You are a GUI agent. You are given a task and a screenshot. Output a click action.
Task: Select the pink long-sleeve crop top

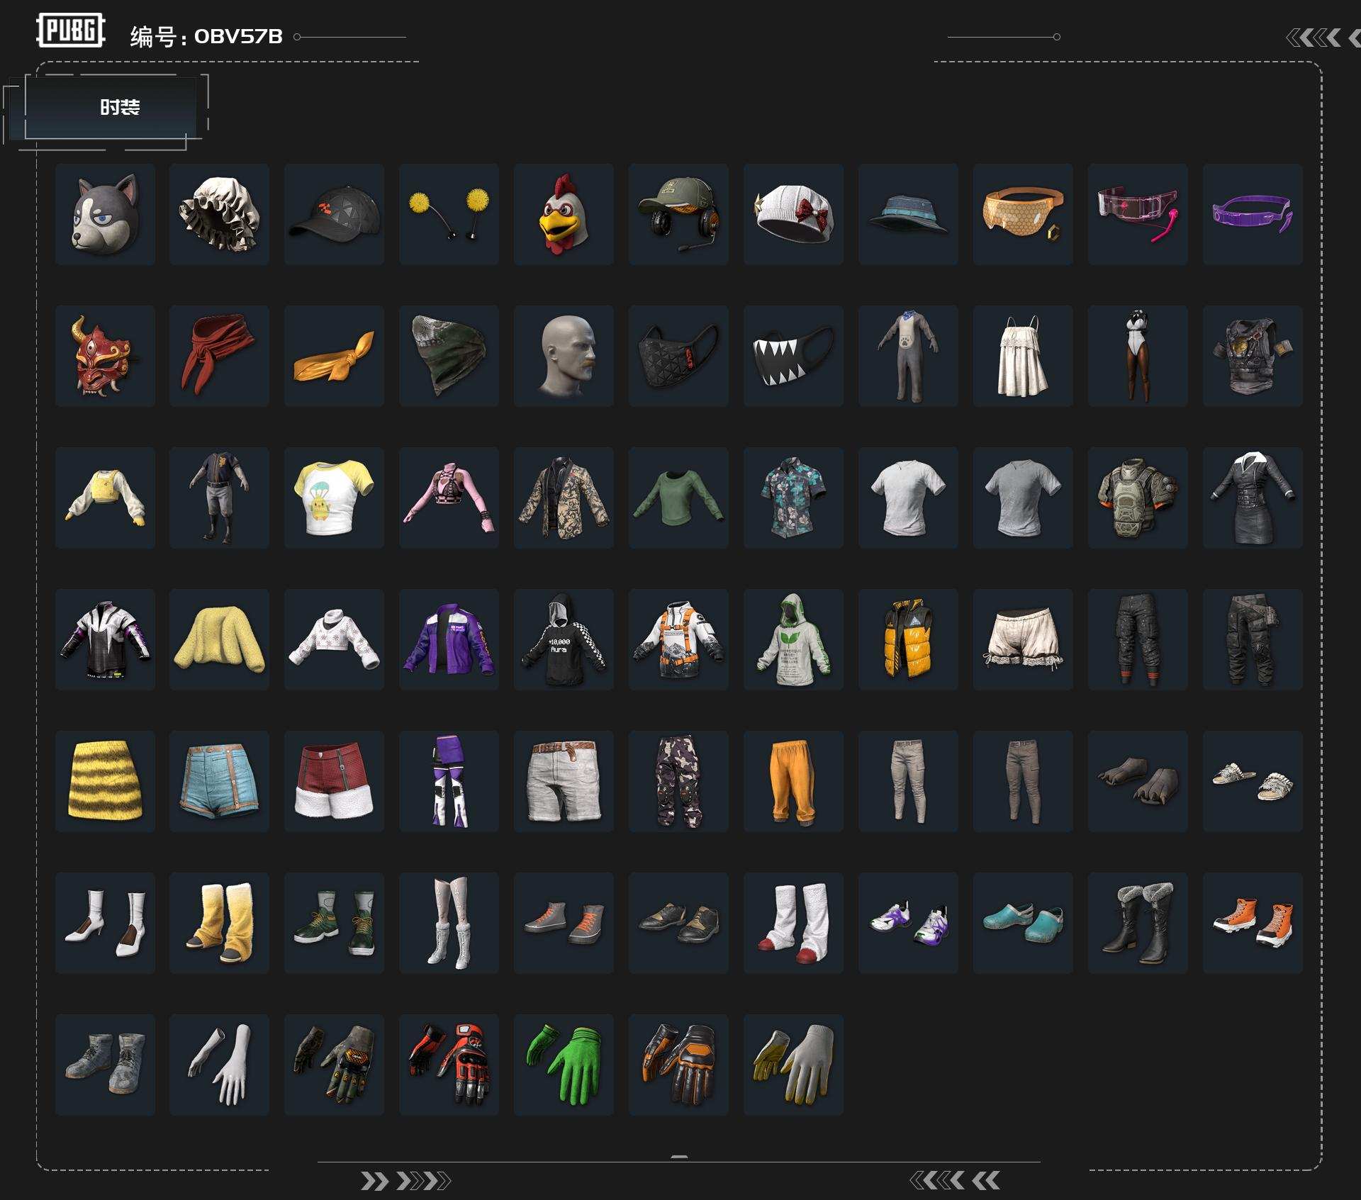(x=449, y=498)
